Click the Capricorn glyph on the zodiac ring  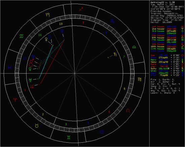48,15
